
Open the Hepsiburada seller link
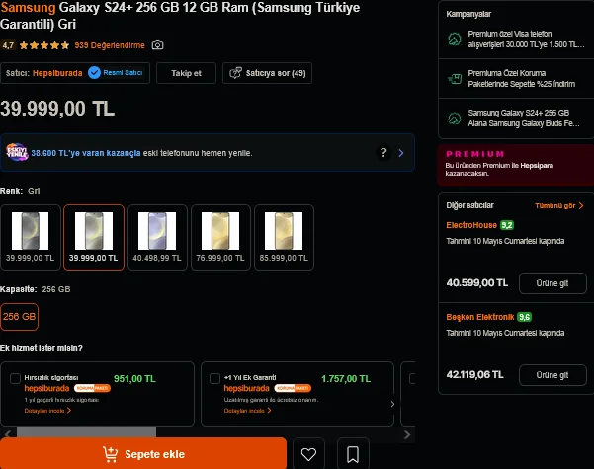click(x=57, y=73)
